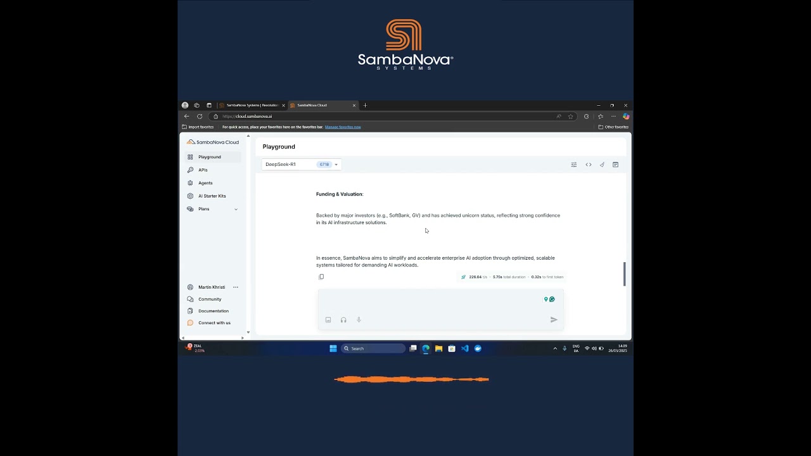The height and width of the screenshot is (456, 811).
Task: Click the chat history panel icon
Action: [615, 165]
